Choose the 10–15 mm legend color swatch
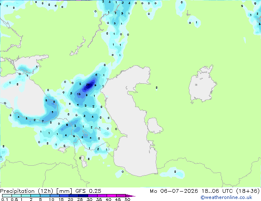The image size is (261, 201). tap(54, 196)
